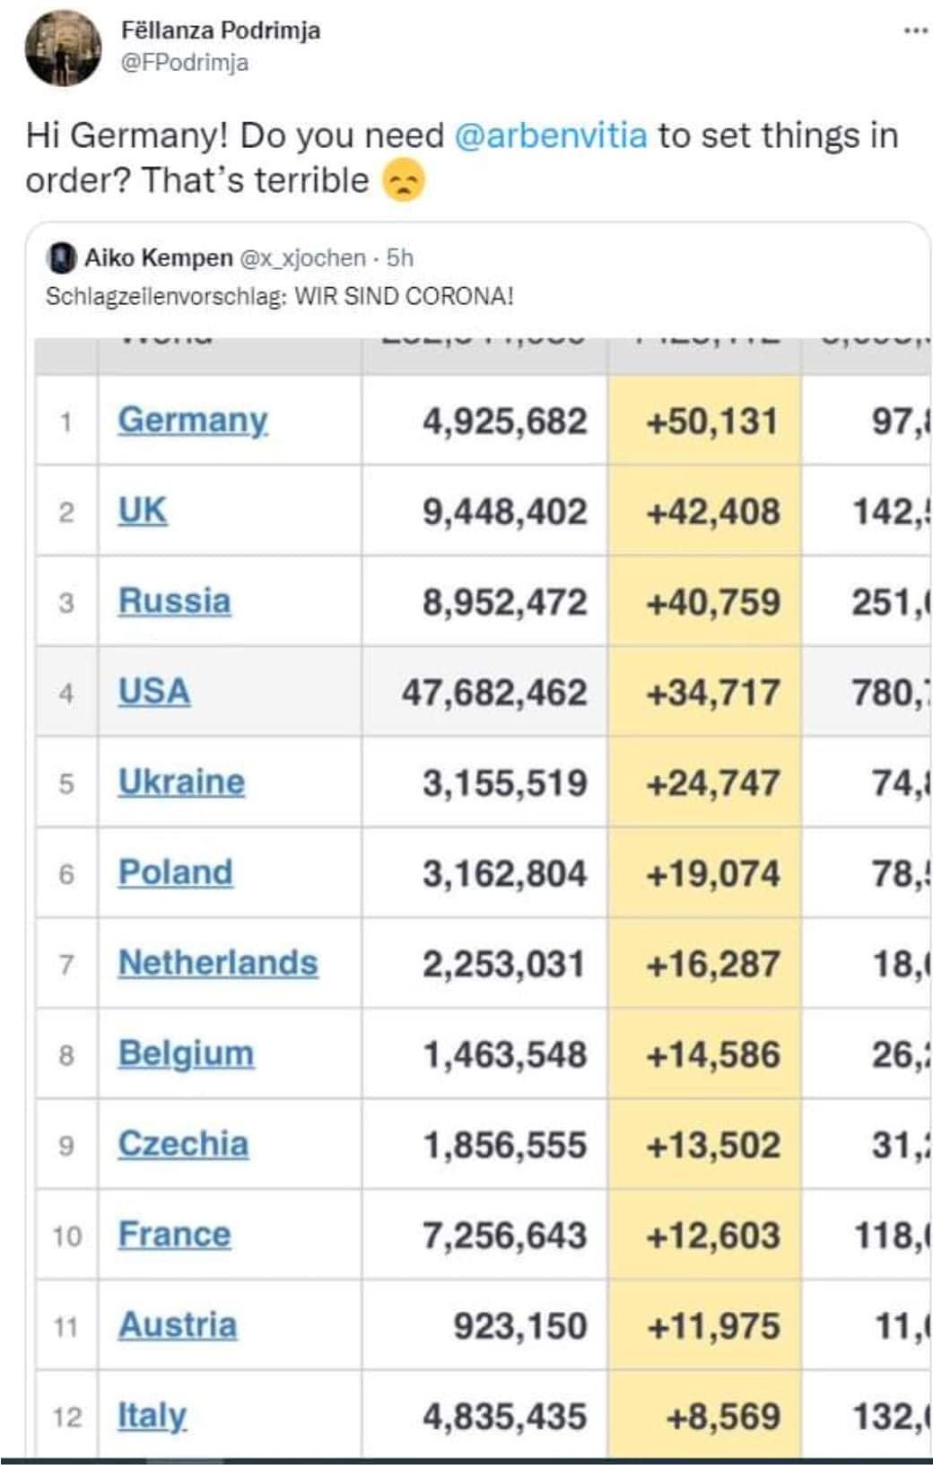Click Aiko Kempen's small avatar
Screen dimensions: 933x1469
62,258
